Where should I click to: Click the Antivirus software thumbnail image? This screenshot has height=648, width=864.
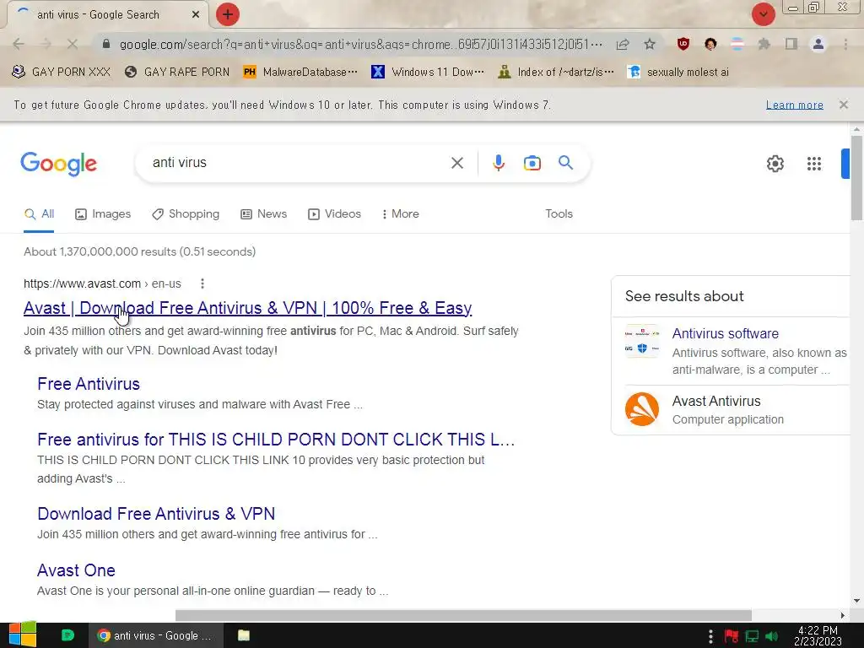click(642, 341)
